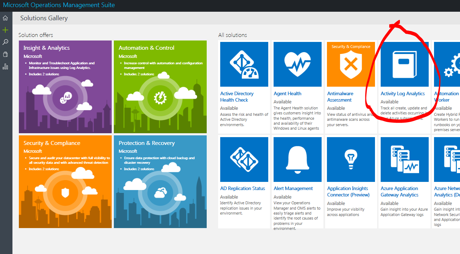Click Azure Network Analytics tile icon
The image size is (460, 254).
click(447, 160)
